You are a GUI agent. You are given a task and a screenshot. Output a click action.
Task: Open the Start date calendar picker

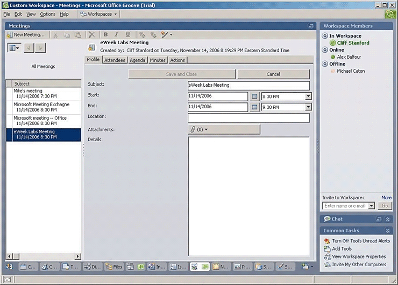254,96
